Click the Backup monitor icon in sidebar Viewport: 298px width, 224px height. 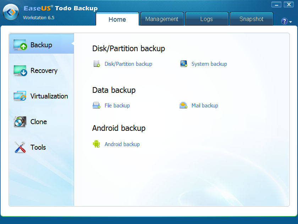pyautogui.click(x=20, y=45)
